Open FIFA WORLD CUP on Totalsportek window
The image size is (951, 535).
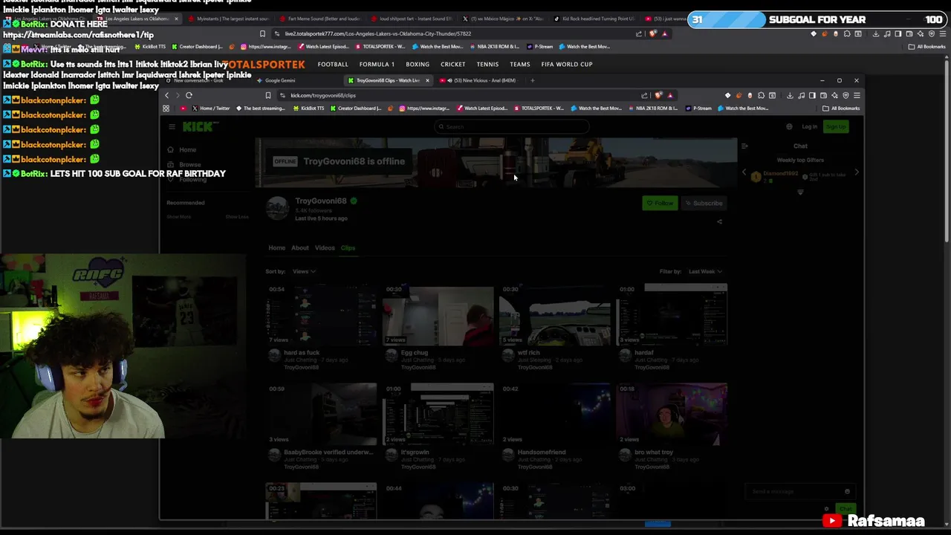[x=567, y=64]
